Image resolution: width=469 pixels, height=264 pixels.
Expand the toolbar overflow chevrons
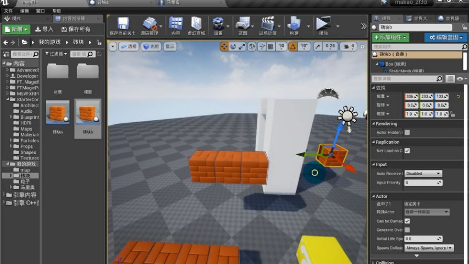pyautogui.click(x=364, y=26)
